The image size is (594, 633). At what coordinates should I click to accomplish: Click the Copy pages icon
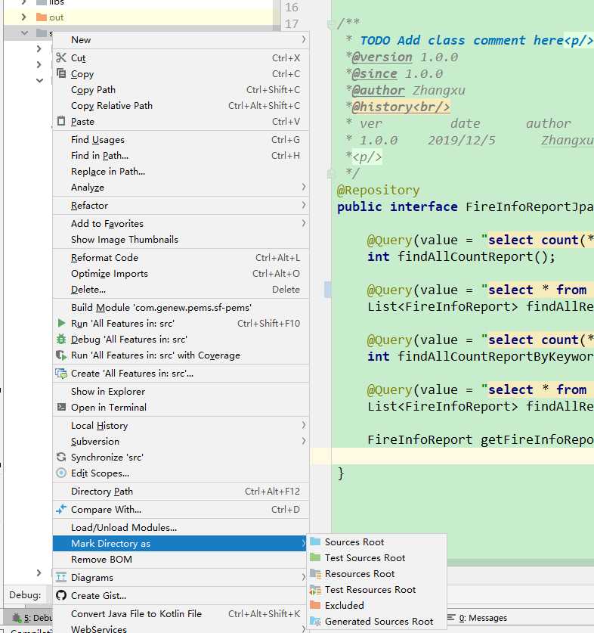coord(61,73)
